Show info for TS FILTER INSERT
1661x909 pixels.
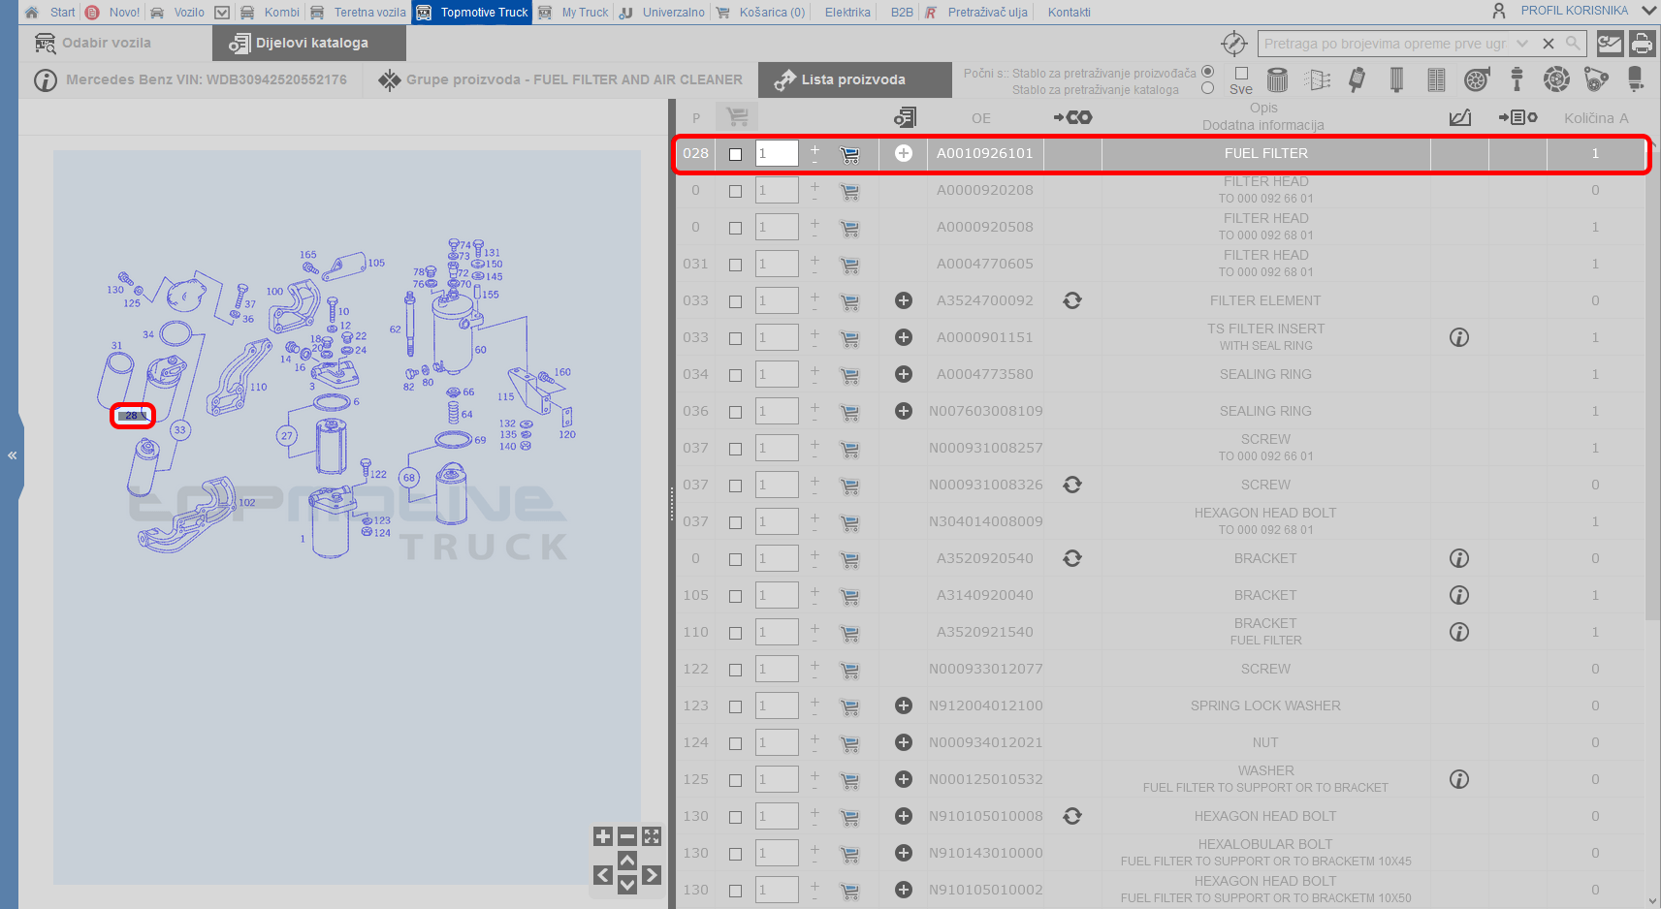click(1459, 337)
